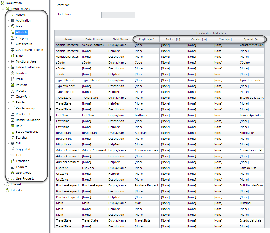Click the Location pin icon
Viewport: 270px width, 233px height.
(12, 73)
